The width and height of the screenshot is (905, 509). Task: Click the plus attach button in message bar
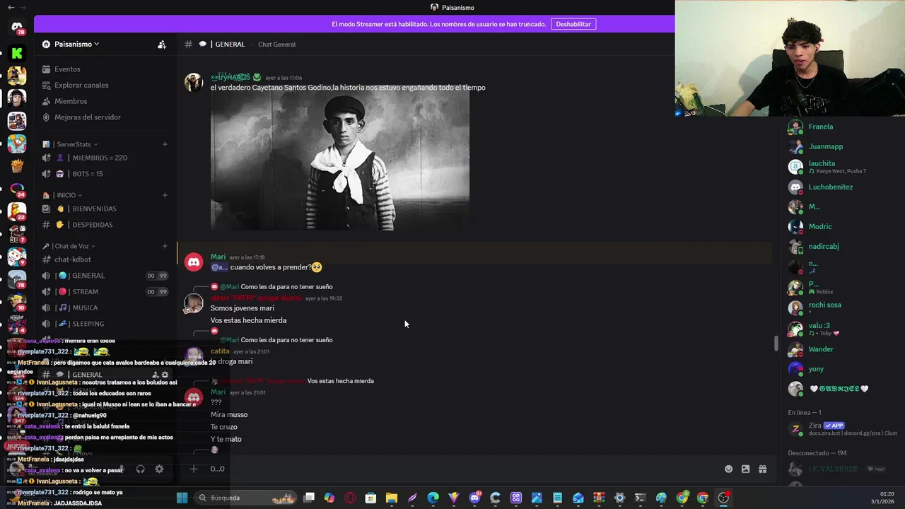tap(194, 469)
